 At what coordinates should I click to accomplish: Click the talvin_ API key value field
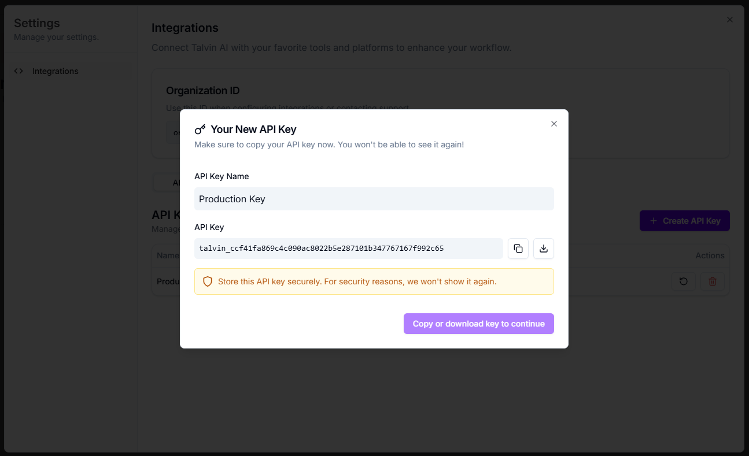pyautogui.click(x=349, y=249)
